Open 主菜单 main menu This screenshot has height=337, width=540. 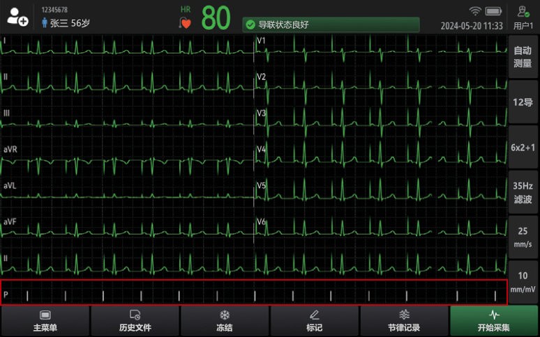click(45, 321)
